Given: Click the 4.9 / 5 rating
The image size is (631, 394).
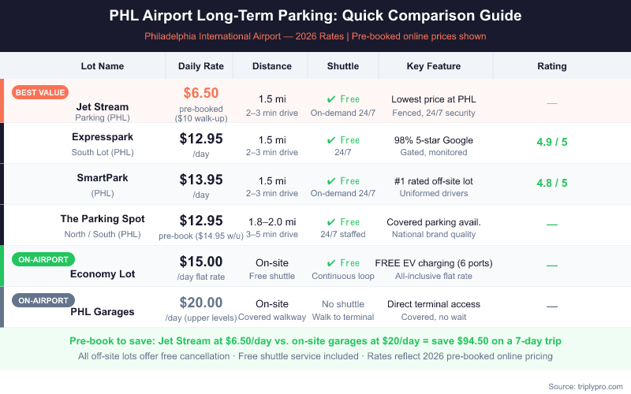Looking at the screenshot, I should 551,143.
